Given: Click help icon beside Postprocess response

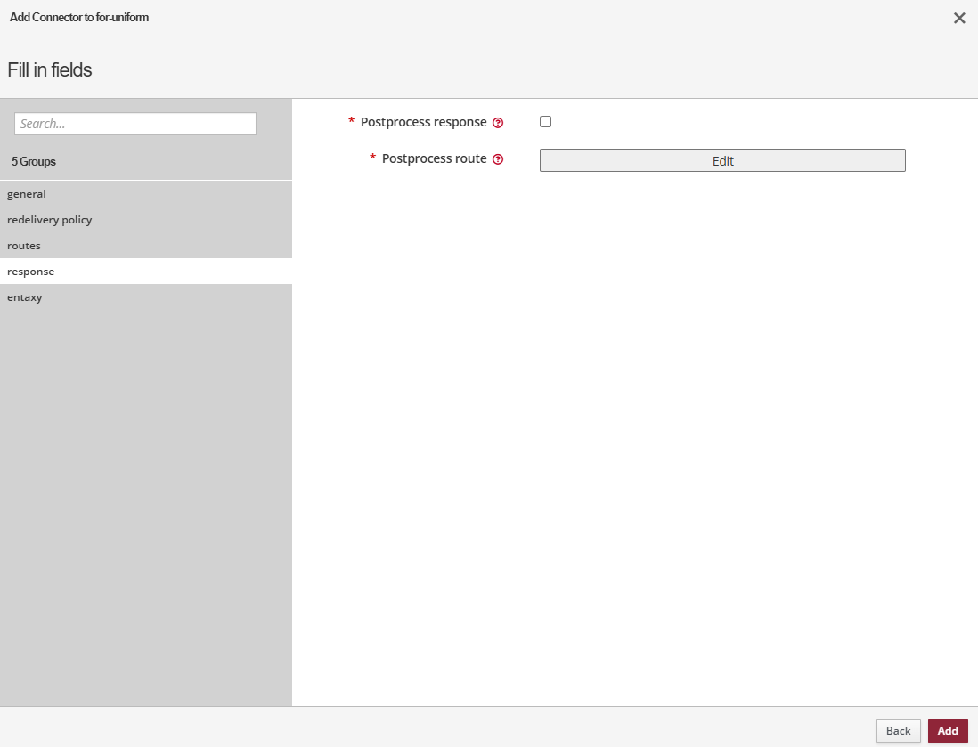Looking at the screenshot, I should click(x=498, y=123).
